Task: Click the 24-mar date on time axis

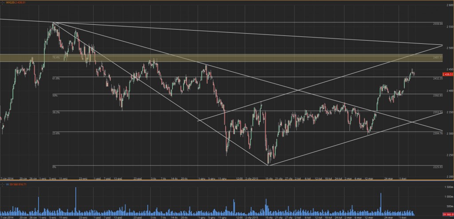Action: [388, 181]
